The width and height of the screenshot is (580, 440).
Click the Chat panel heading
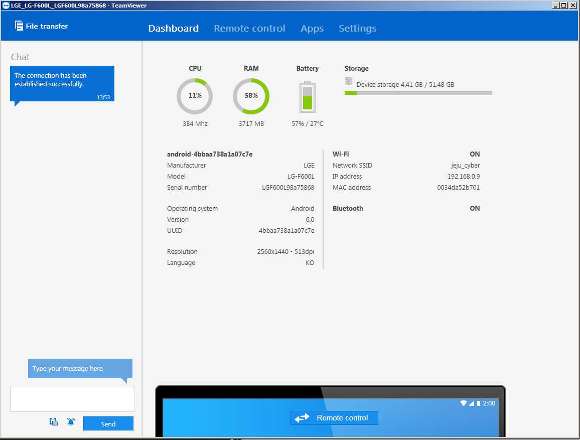pyautogui.click(x=20, y=57)
